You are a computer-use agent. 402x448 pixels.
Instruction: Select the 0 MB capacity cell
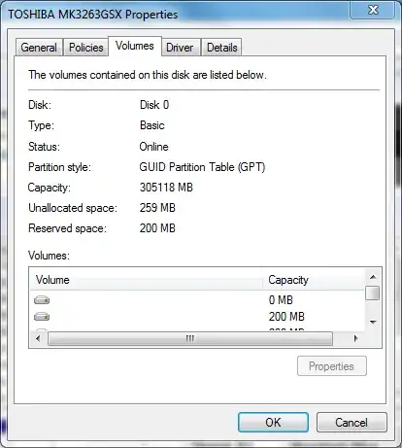(x=281, y=300)
